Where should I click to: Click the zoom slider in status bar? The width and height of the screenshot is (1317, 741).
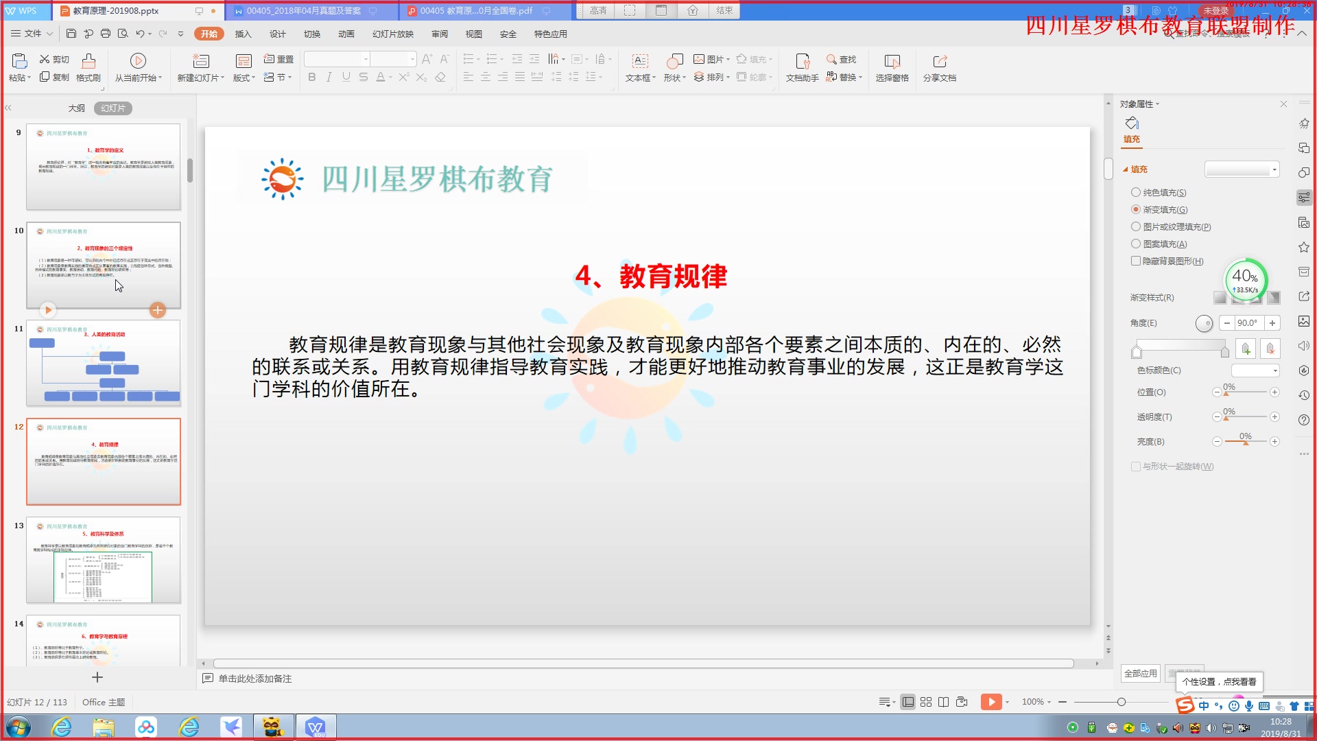point(1121,702)
